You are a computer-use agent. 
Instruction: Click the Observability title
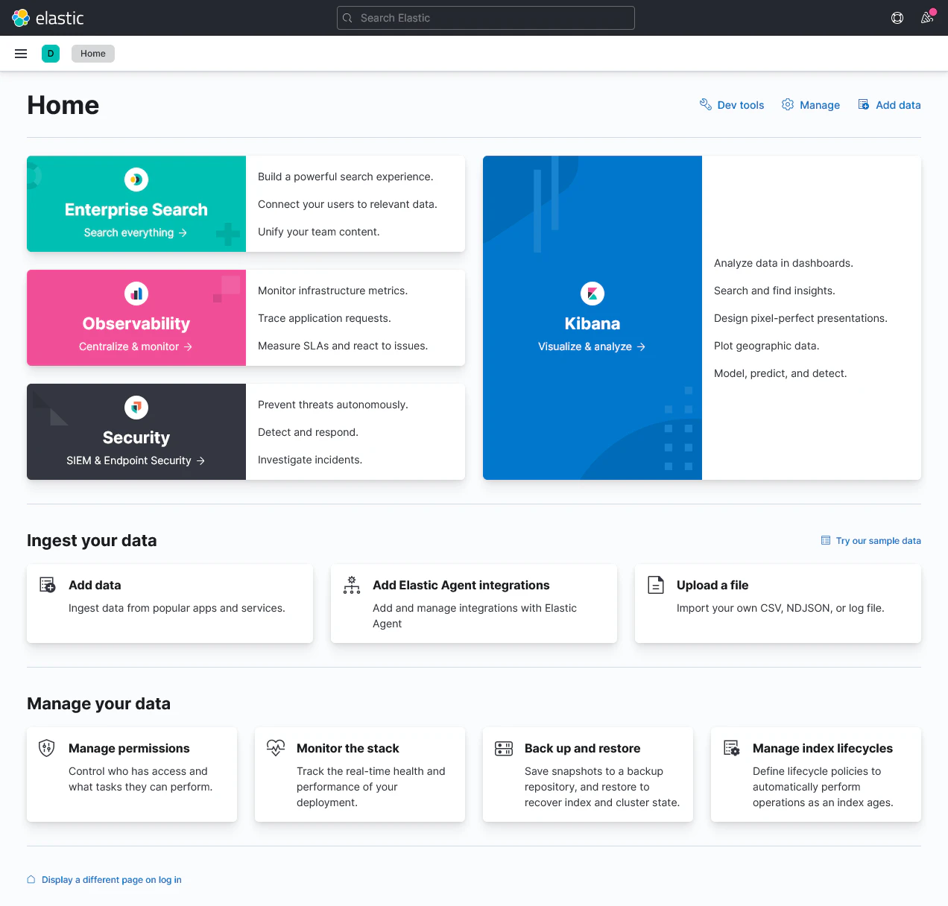point(136,323)
